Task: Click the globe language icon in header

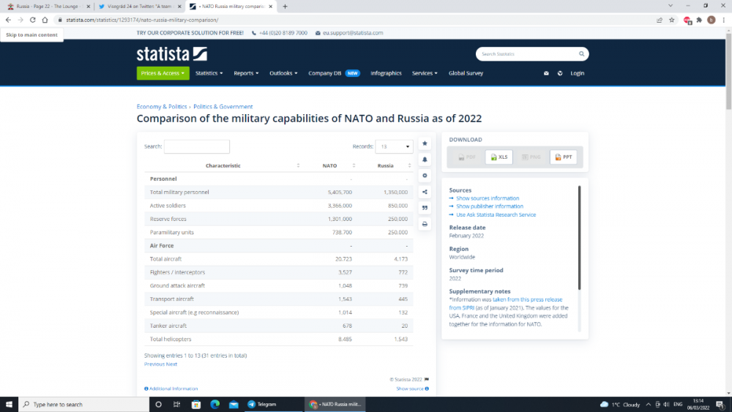Action: coord(560,73)
